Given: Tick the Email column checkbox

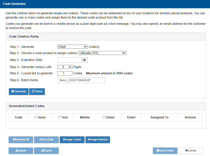Looking at the screenshot, I should [104, 117].
